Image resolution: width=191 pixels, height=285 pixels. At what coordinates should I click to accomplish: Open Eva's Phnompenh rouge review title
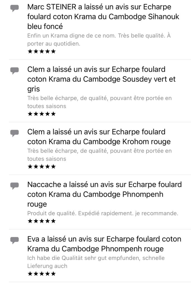coord(104,244)
